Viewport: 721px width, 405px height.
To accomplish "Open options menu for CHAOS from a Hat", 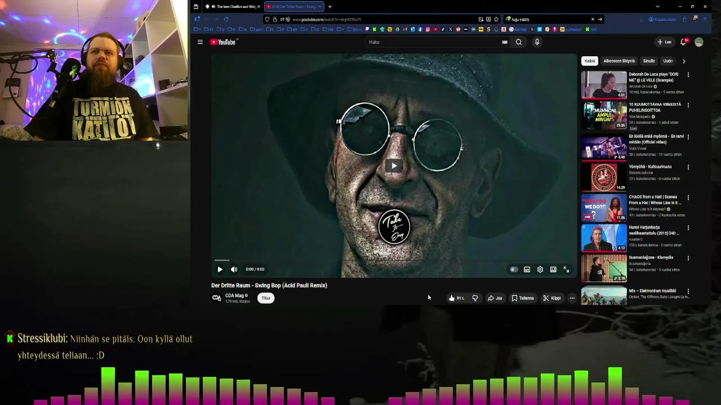I will (x=688, y=197).
